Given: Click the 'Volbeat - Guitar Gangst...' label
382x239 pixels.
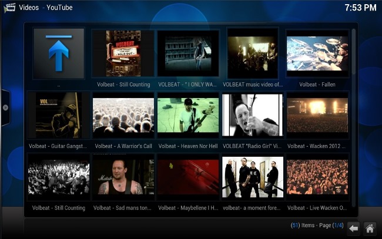Looking at the screenshot, I should tap(58, 146).
